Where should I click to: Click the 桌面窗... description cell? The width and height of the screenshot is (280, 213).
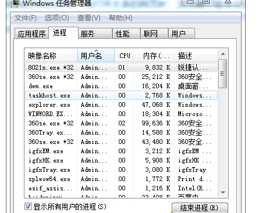tap(193, 86)
